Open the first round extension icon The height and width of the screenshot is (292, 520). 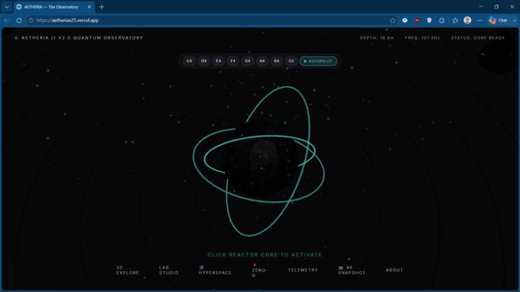pos(405,20)
